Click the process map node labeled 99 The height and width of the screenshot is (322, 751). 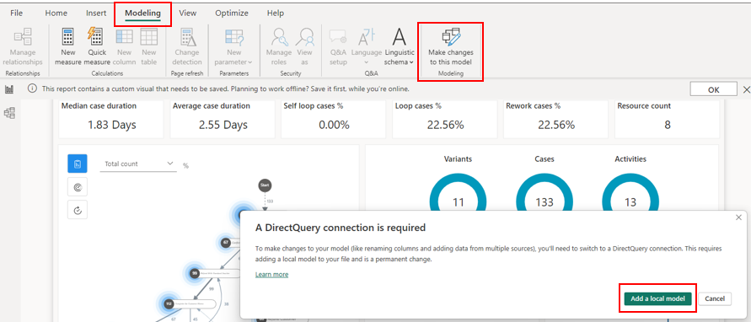click(x=195, y=273)
